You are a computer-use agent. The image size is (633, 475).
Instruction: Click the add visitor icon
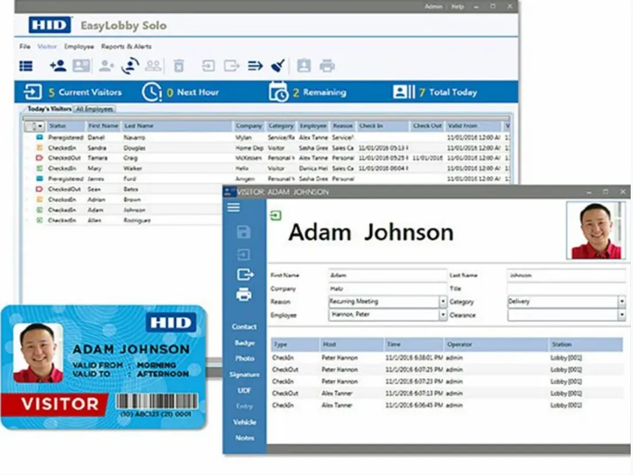click(x=58, y=66)
